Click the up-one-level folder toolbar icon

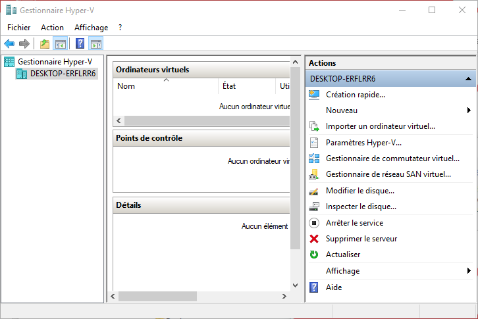click(44, 44)
